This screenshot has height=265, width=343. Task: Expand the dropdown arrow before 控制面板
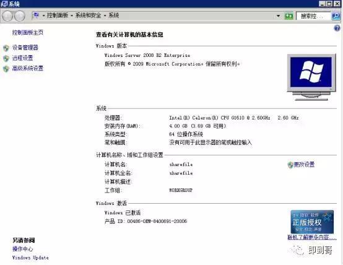click(x=43, y=15)
